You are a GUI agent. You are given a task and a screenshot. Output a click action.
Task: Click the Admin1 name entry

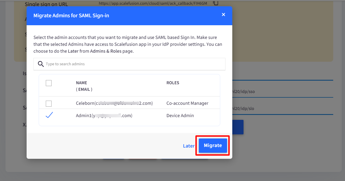(104, 116)
